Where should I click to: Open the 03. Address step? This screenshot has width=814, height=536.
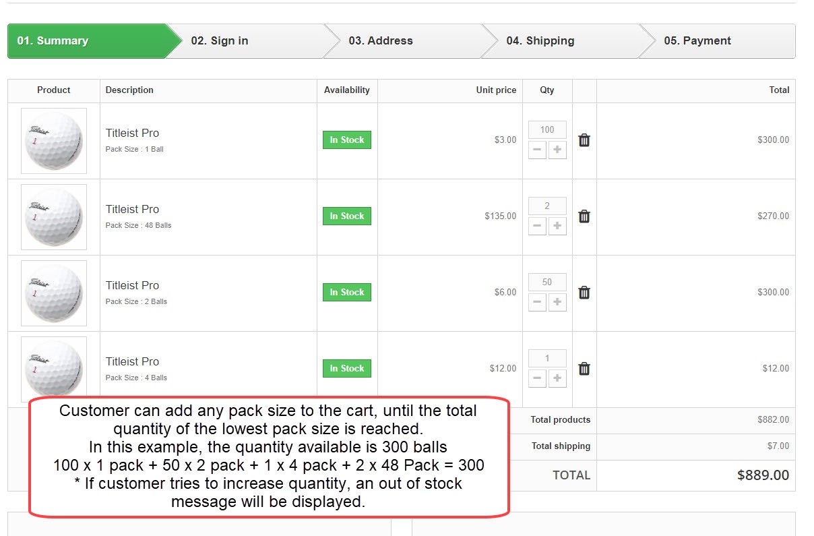[381, 40]
